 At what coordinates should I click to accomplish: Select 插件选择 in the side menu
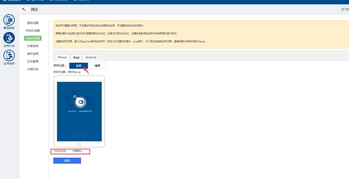33,54
